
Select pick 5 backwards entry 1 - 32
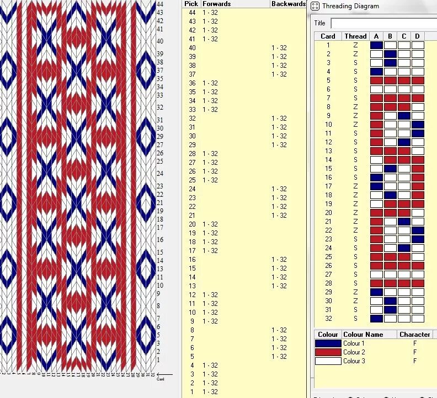pos(279,357)
